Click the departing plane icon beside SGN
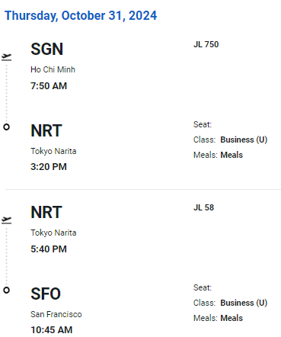This screenshot has height=337, width=281. point(7,57)
